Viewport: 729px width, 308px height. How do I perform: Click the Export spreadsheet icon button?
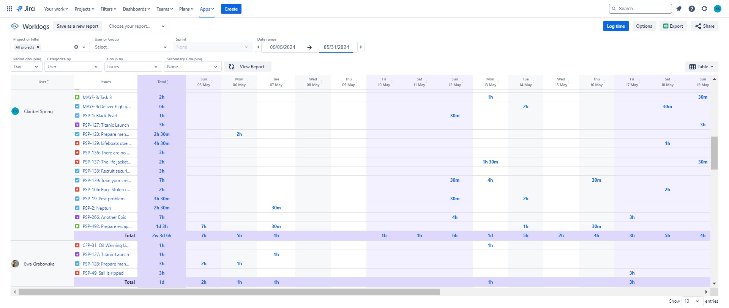(x=673, y=26)
